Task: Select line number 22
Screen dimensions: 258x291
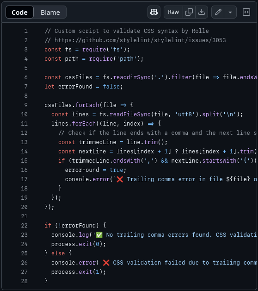Action: 24,226
